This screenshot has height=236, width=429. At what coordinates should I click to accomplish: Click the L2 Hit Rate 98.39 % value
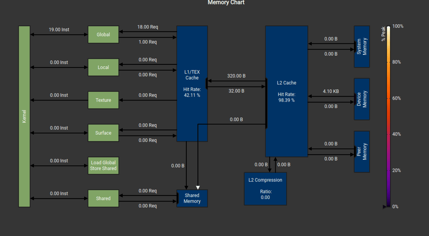pos(286,100)
